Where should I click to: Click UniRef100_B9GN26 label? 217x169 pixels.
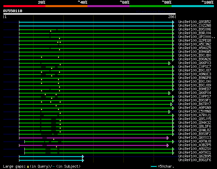(195, 59)
